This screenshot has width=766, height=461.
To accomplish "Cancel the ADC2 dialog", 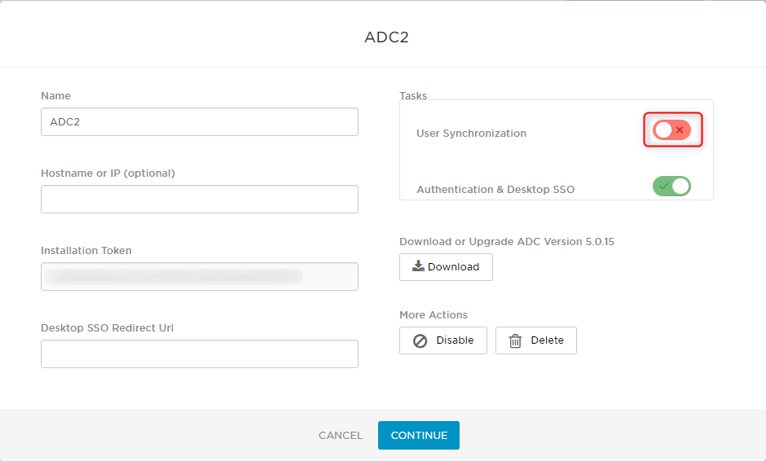I will 341,435.
